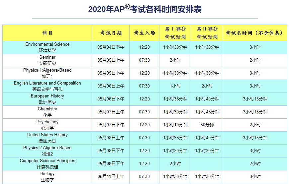Select the 考试总时间(不含休息) header
The width and height of the screenshot is (289, 184).
pos(255,33)
